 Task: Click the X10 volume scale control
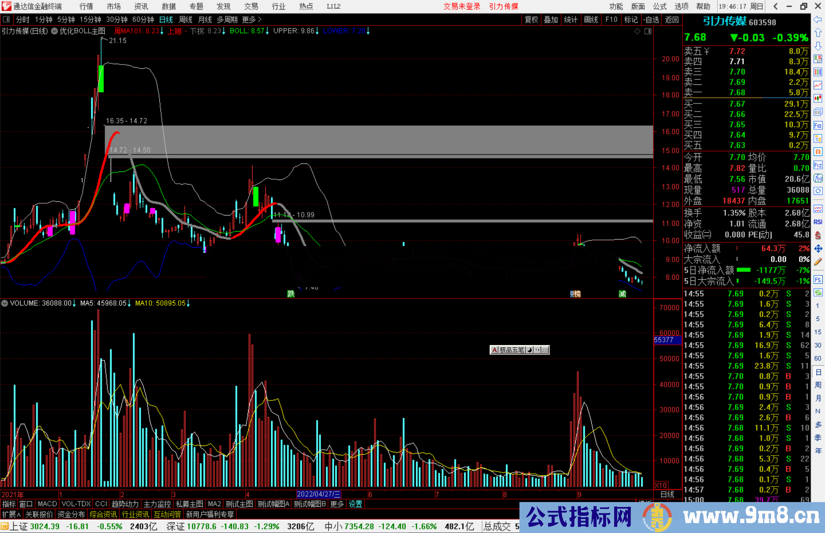click(x=661, y=485)
